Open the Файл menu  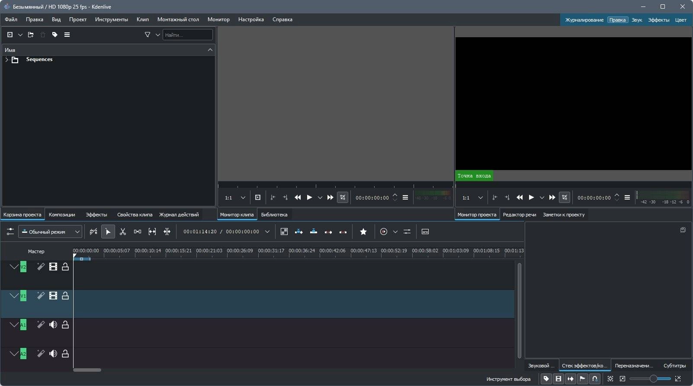tap(11, 19)
